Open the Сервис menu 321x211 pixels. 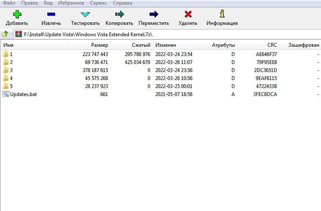click(x=98, y=3)
